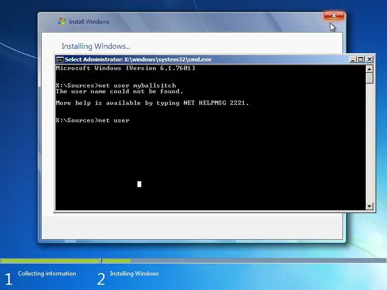The height and width of the screenshot is (290, 387).
Task: Click the cmd.exe window title bar text
Action: [138, 59]
